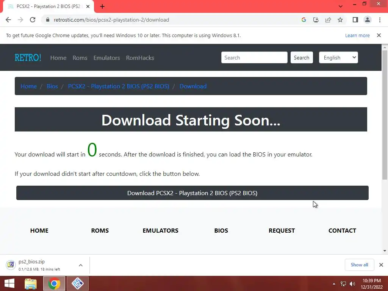388x291 pixels.
Task: Click BIOS in the footer
Action: (221, 230)
